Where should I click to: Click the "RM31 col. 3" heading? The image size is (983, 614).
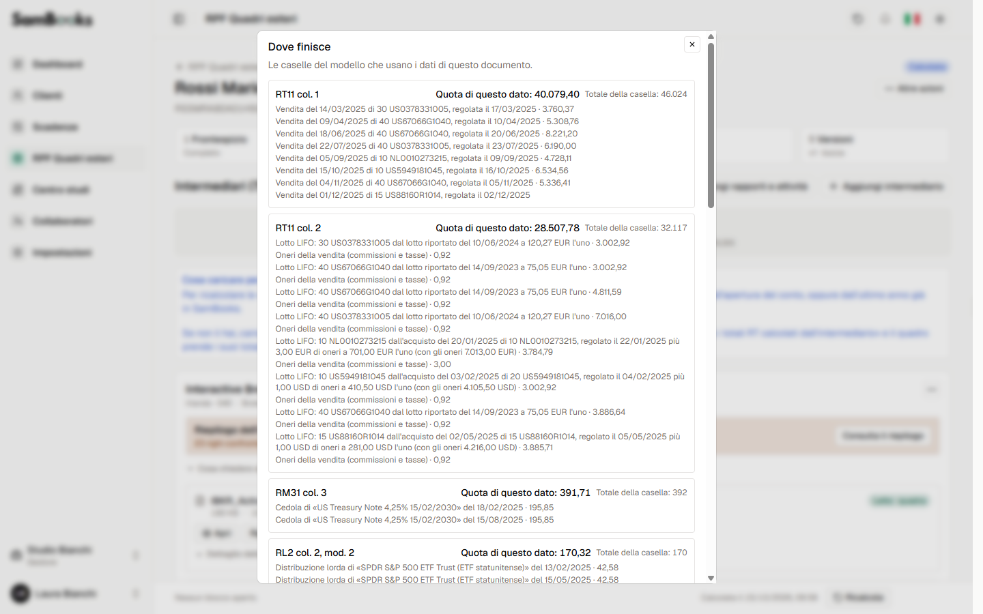[x=301, y=493]
